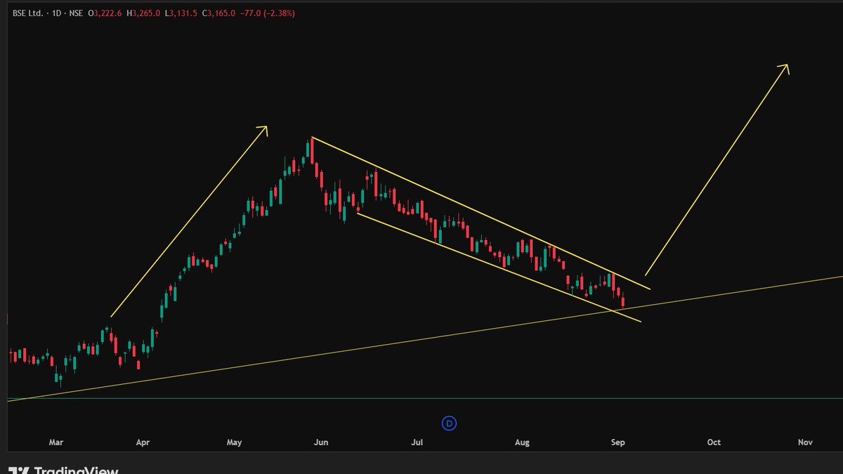Click the May label on time axis

(x=235, y=442)
